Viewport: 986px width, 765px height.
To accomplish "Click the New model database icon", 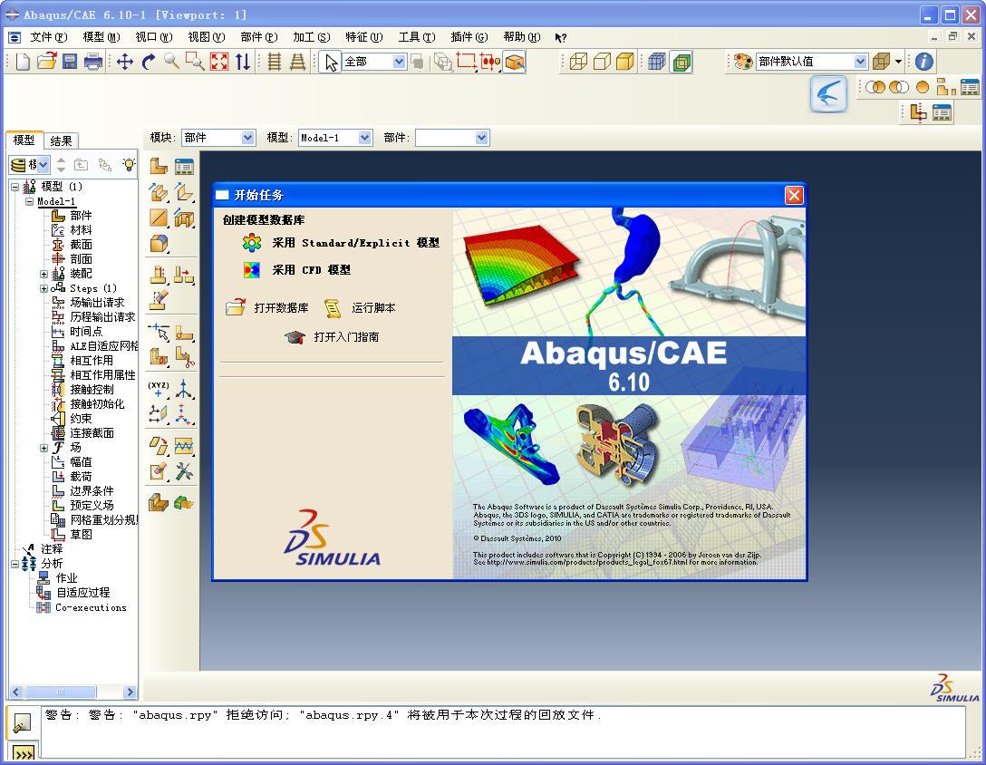I will (23, 62).
